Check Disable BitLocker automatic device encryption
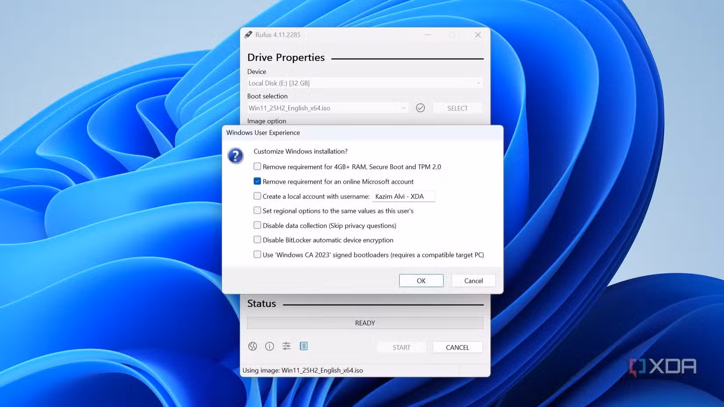724x407 pixels. click(x=257, y=239)
